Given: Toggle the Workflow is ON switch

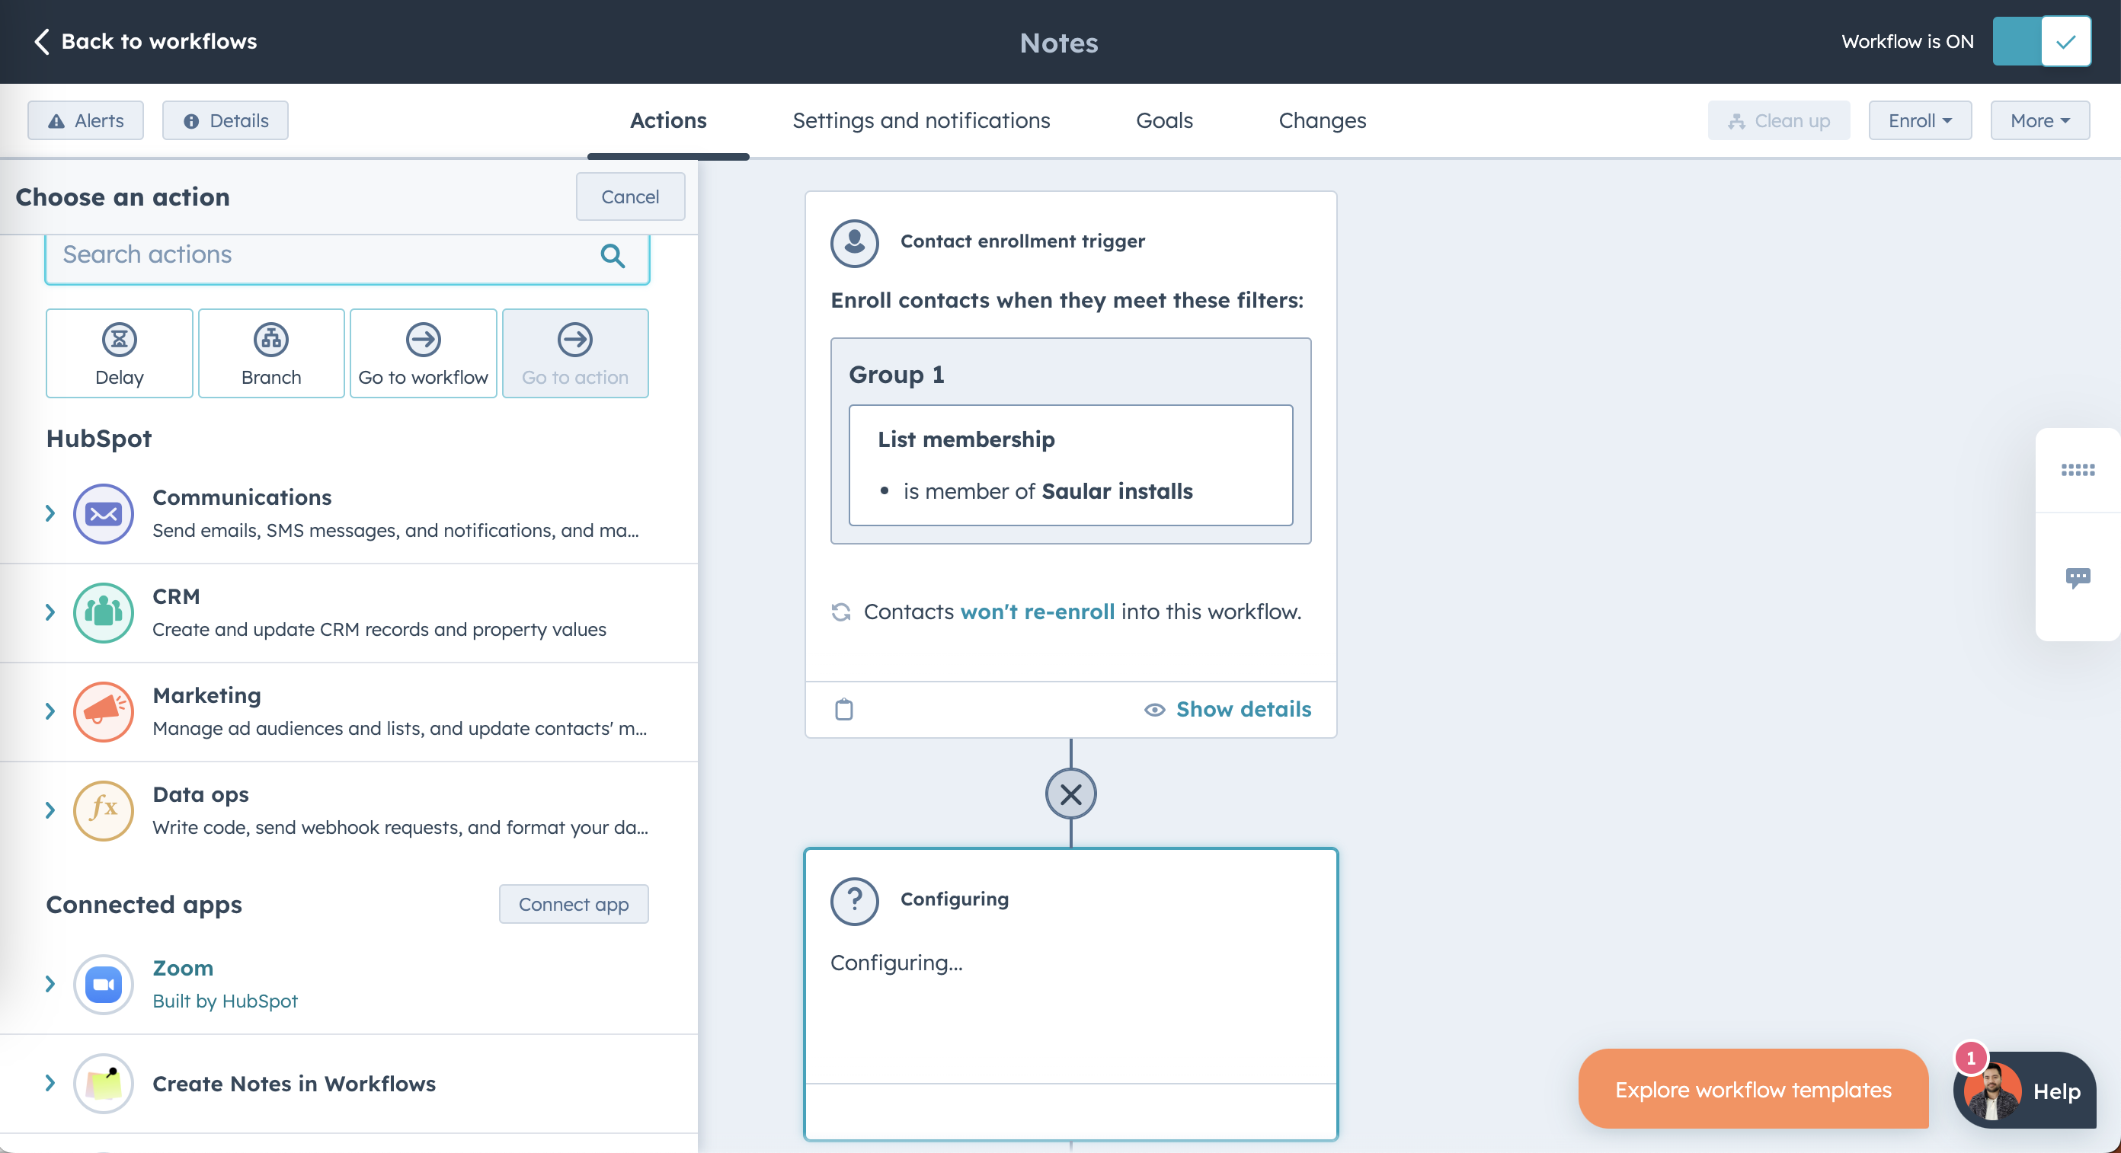Looking at the screenshot, I should coord(2041,41).
